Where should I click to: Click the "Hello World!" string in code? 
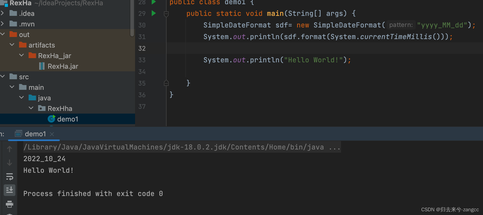pos(314,60)
